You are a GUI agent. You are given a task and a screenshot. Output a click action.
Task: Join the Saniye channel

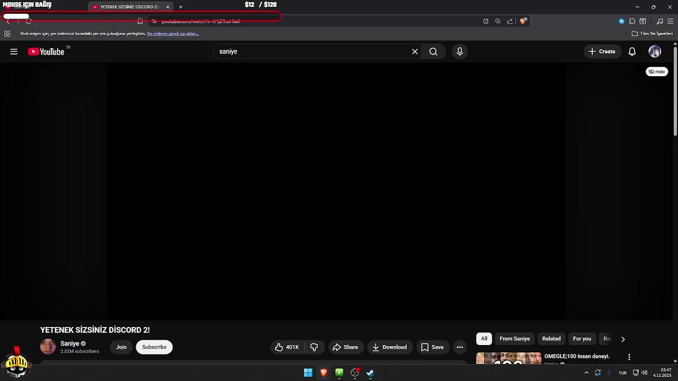pyautogui.click(x=121, y=347)
